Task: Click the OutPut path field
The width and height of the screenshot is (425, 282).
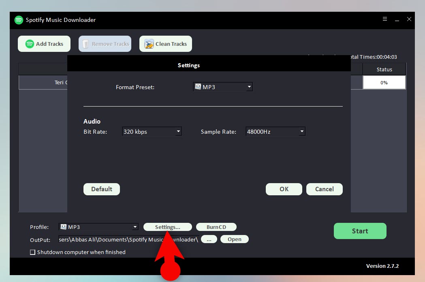Action: point(129,239)
